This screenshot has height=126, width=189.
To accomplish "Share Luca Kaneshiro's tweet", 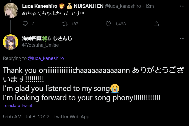I will point(156,24).
